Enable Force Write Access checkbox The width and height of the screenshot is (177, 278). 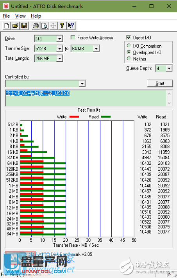click(x=73, y=37)
